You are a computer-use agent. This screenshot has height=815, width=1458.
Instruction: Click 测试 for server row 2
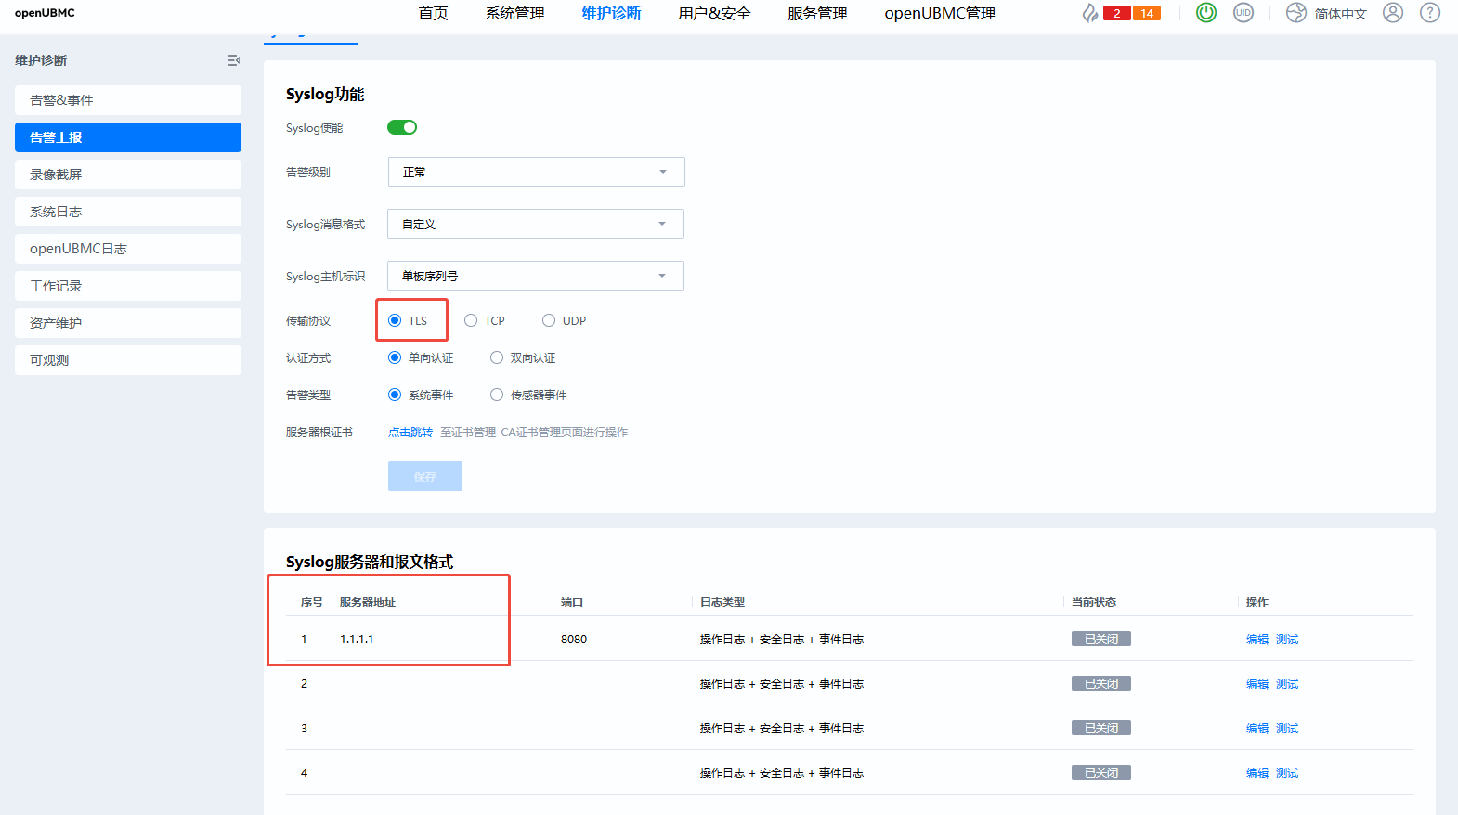coord(1287,683)
